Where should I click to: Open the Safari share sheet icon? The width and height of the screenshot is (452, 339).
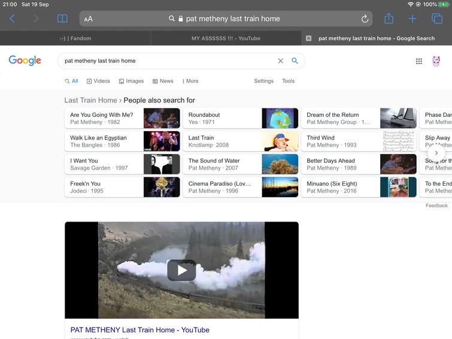point(389,19)
